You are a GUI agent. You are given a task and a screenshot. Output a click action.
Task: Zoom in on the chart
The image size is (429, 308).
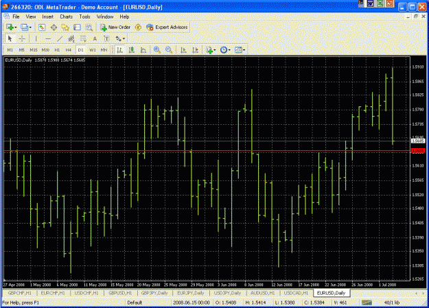[157, 50]
